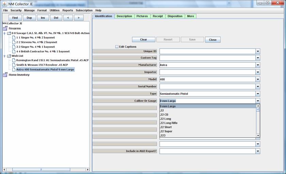Open the Include in A&D Report dropdown
This screenshot has height=174, width=286.
258,151
